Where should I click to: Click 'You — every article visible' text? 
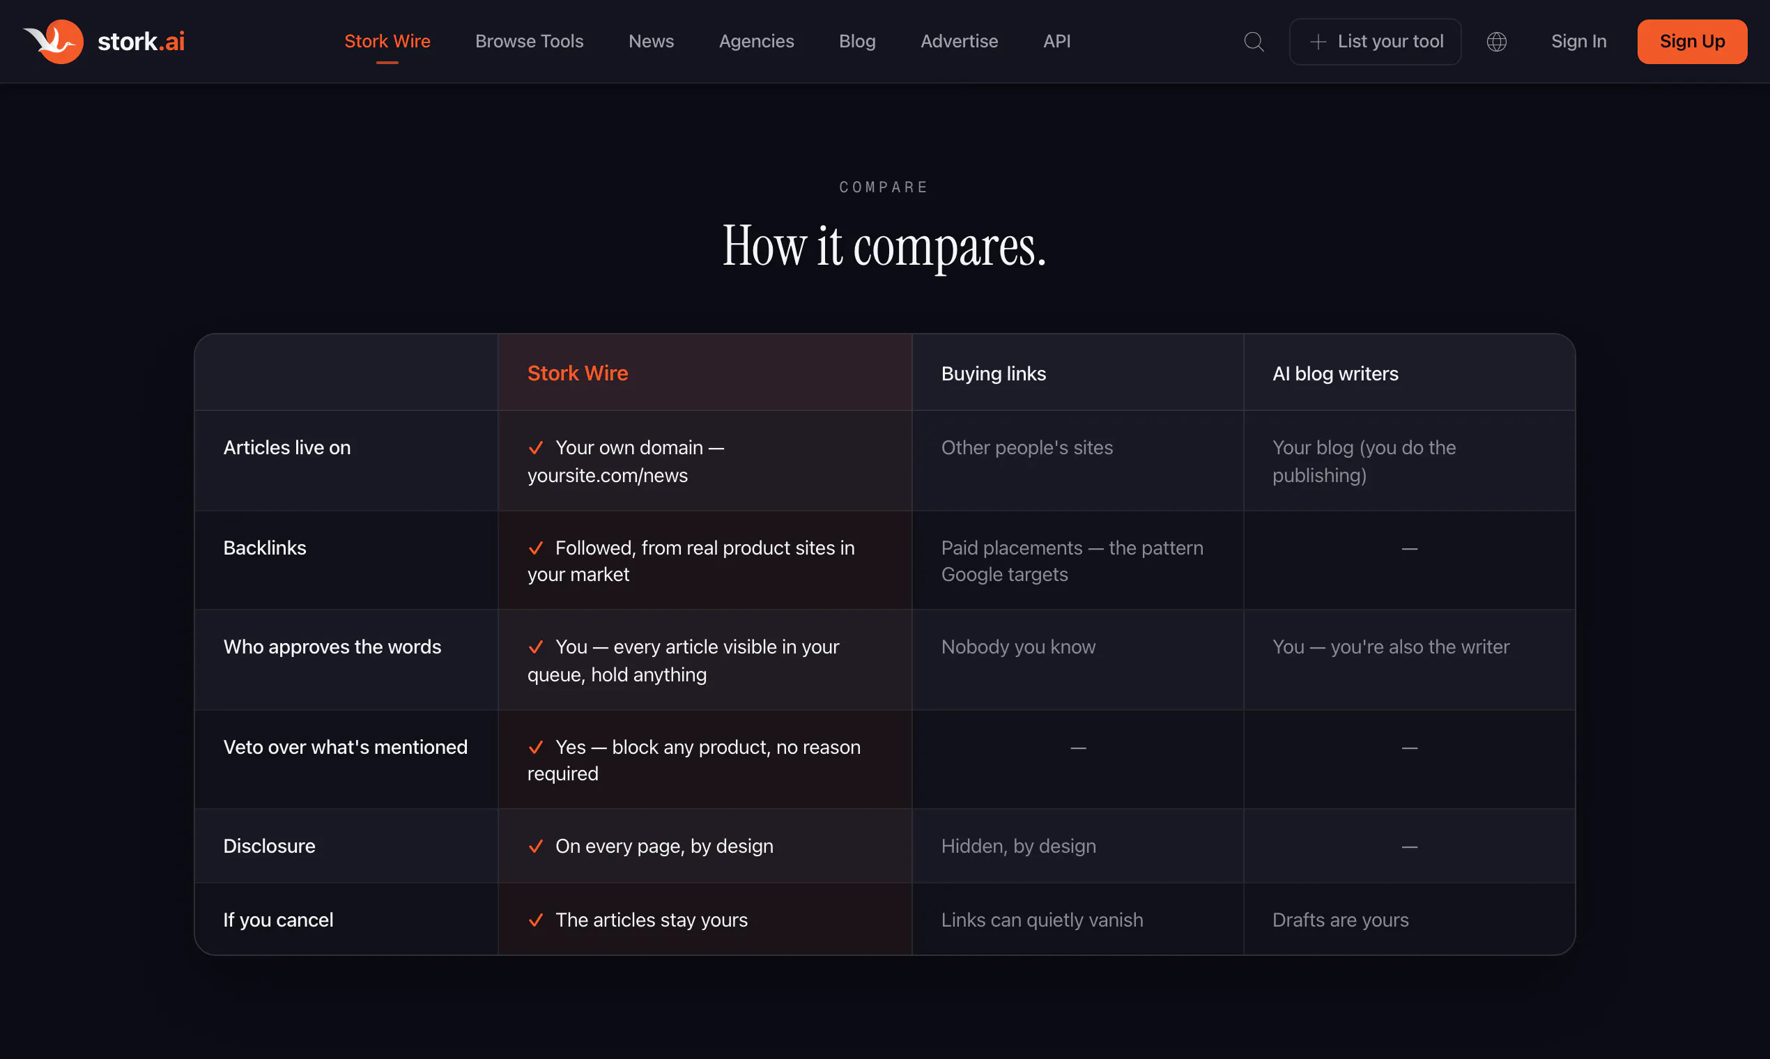pos(683,660)
